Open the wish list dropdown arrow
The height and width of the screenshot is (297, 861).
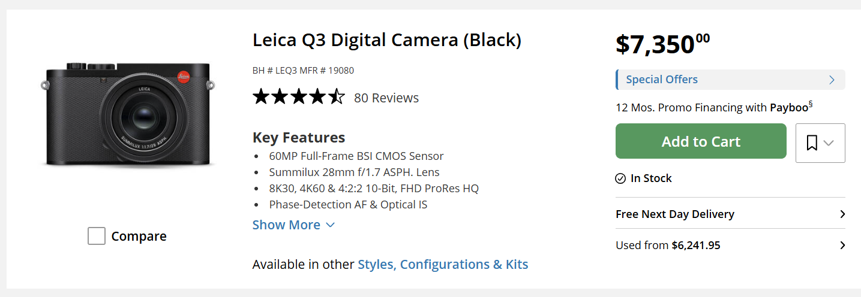pos(829,143)
